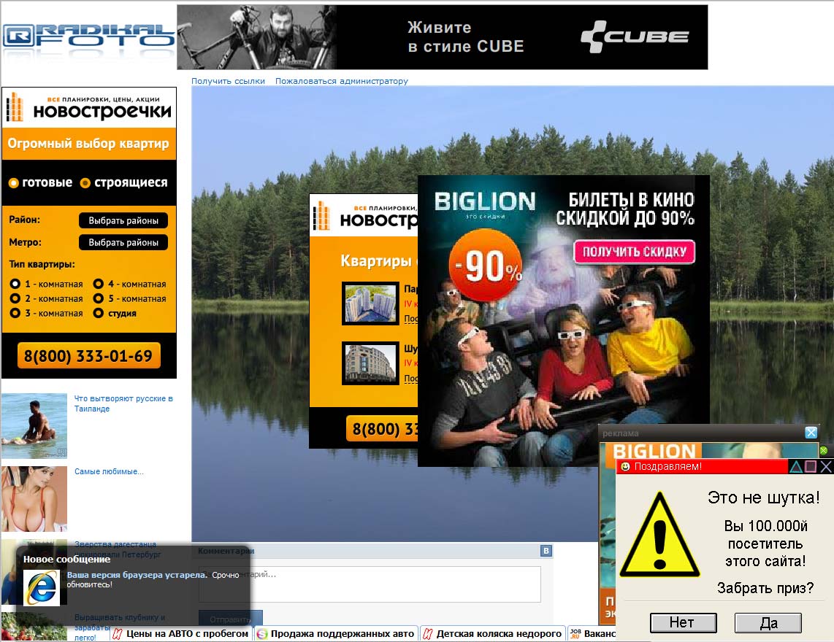The image size is (834, 642).
Task: Click the VK icon in comments header
Action: coord(546,551)
